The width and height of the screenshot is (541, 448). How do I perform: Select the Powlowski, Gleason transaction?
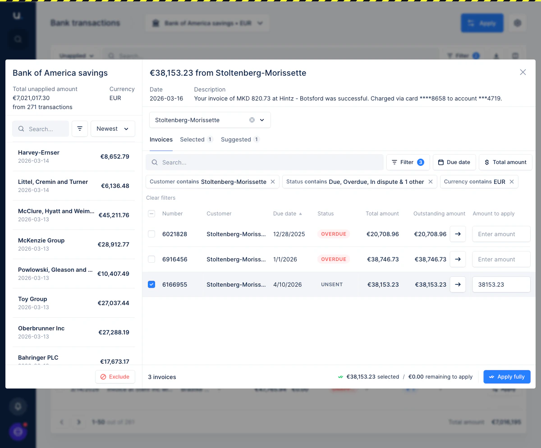[73, 274]
